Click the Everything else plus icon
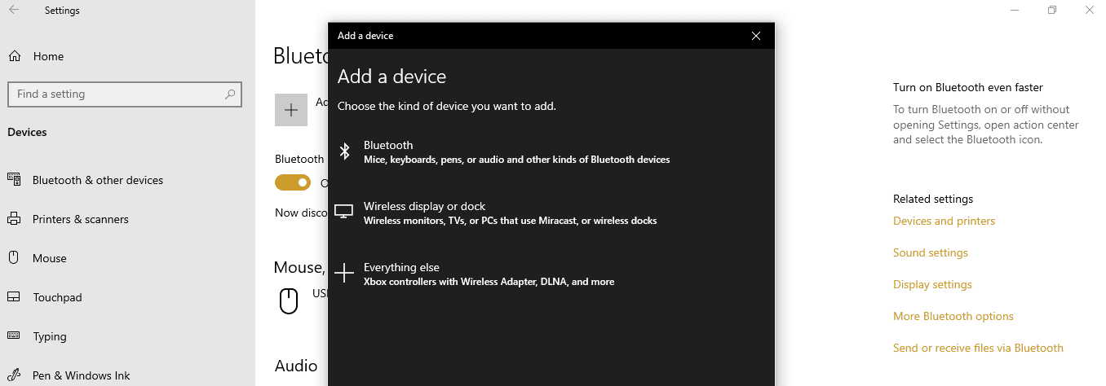The height and width of the screenshot is (386, 1106). 345,273
